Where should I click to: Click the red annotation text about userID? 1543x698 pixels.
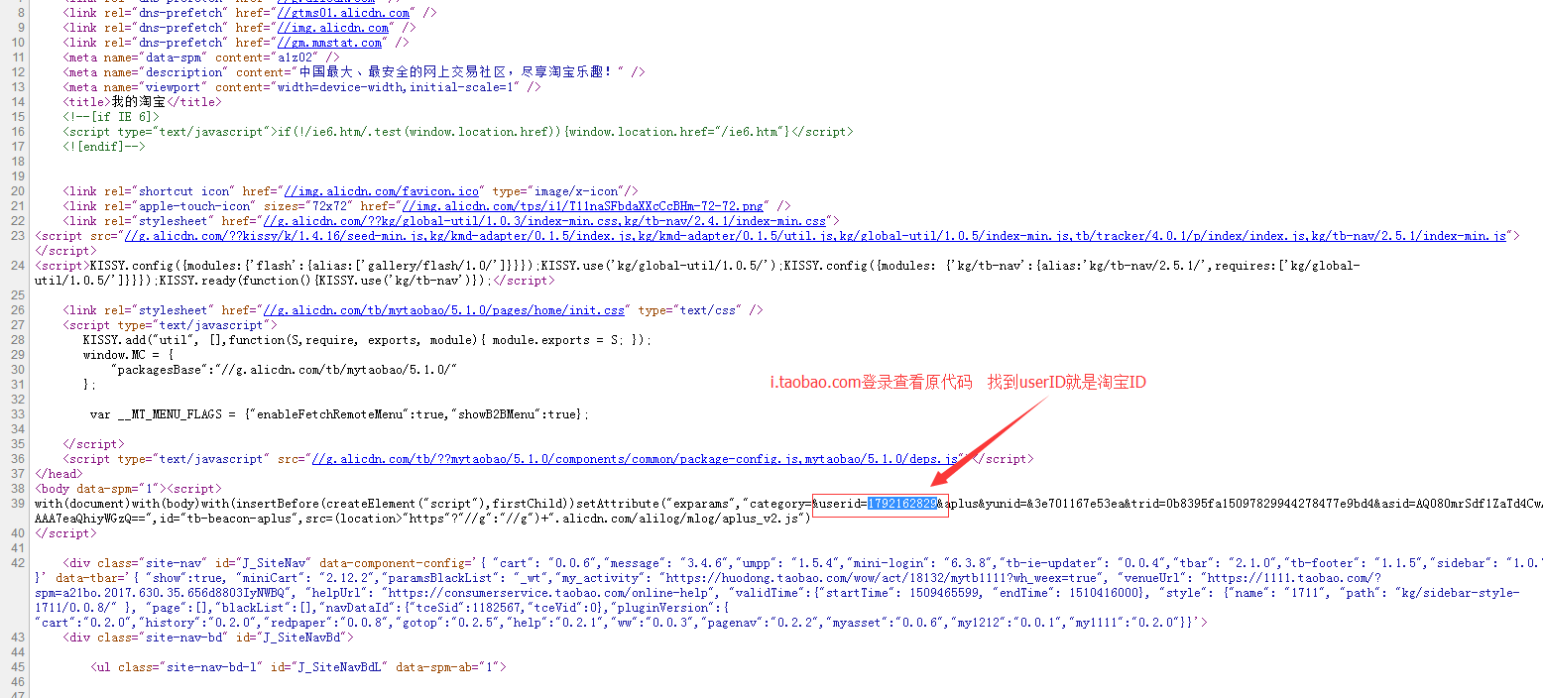pos(958,382)
